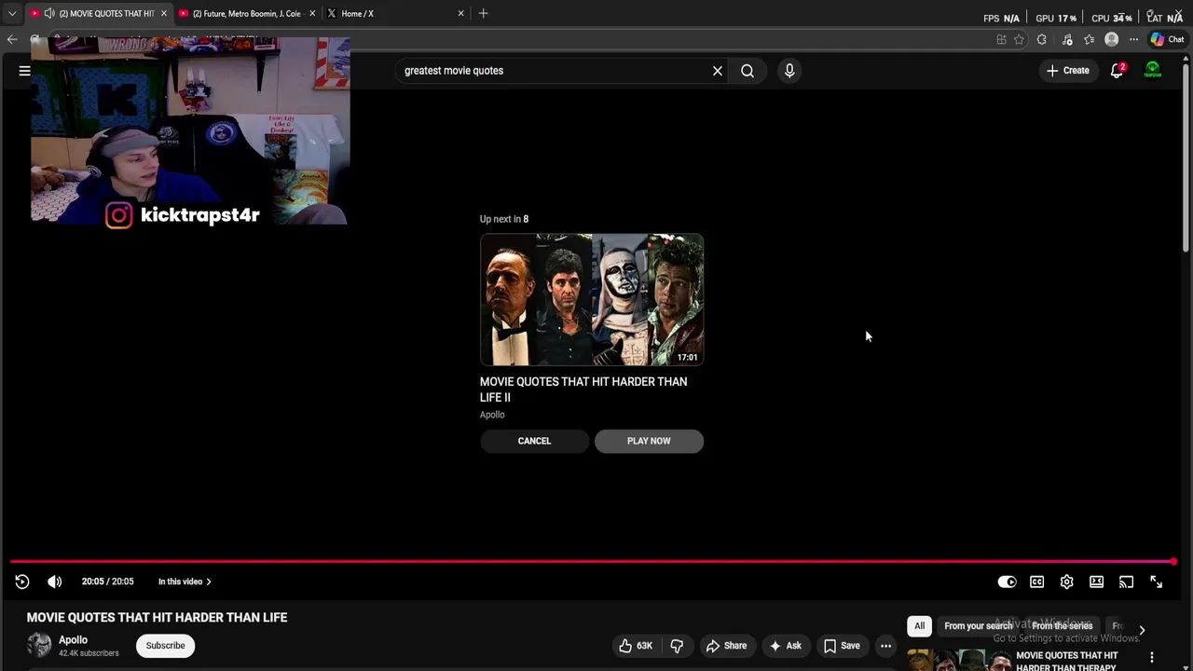Switch to theater mode
Viewport: 1193px width, 671px height.
[x=1096, y=582]
